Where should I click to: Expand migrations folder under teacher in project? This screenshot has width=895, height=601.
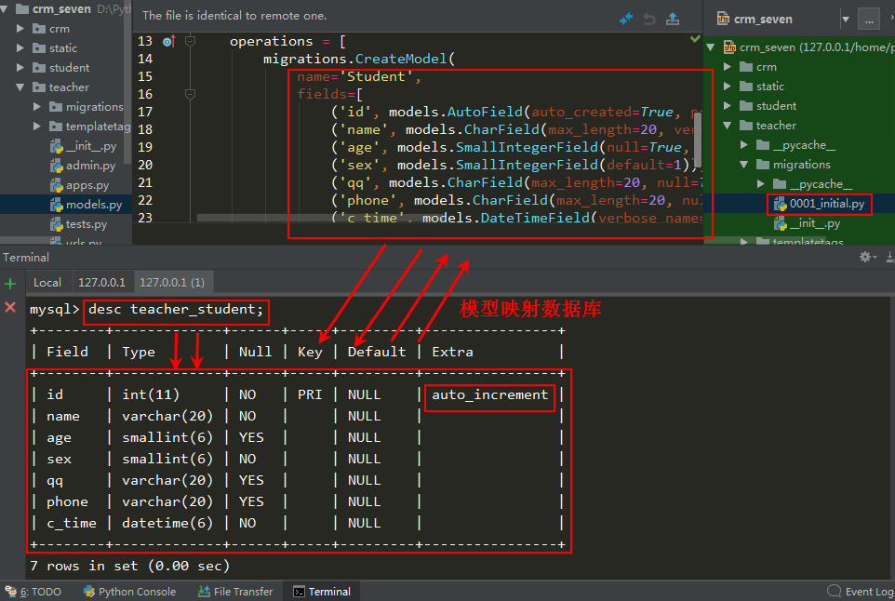(x=37, y=107)
